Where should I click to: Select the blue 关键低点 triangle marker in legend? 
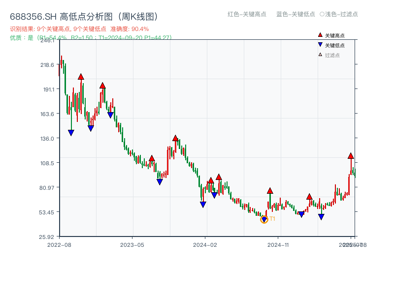point(319,44)
